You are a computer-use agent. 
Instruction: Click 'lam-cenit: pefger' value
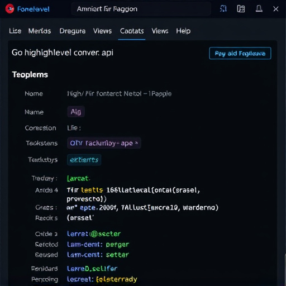pos(98,245)
